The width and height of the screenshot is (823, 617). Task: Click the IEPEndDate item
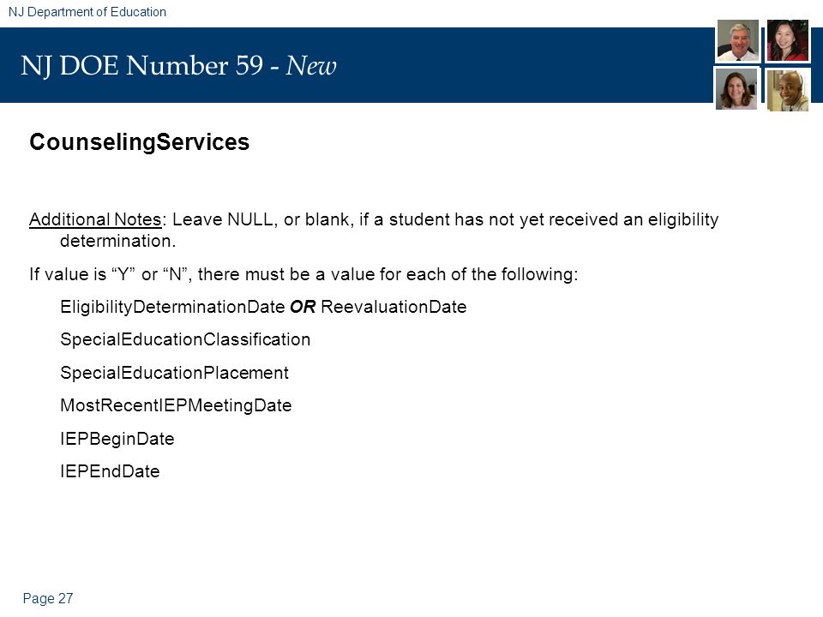110,471
